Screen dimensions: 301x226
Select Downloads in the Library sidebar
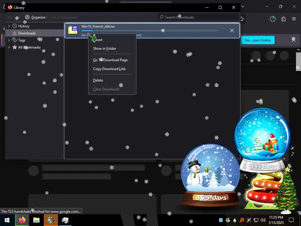(35, 33)
